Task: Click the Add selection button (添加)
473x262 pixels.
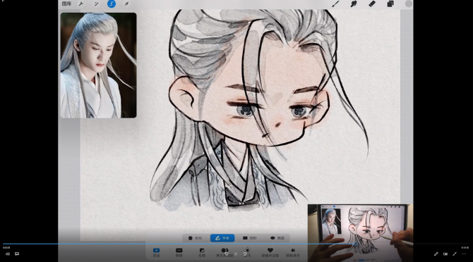Action: click(x=156, y=252)
